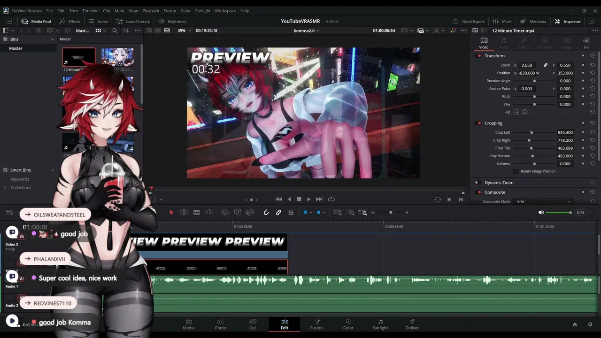
Task: Play the timeline forward
Action: (x=308, y=200)
